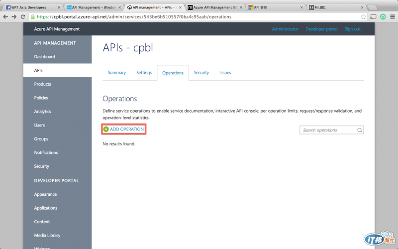Open Notifications in the sidebar
Screen dimensions: 398x249
coord(57,153)
